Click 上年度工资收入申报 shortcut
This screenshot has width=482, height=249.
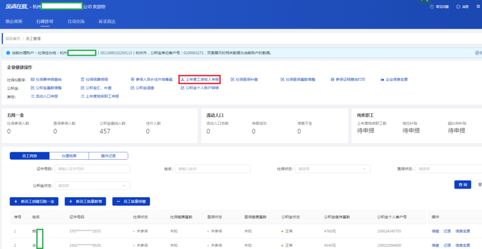click(199, 79)
